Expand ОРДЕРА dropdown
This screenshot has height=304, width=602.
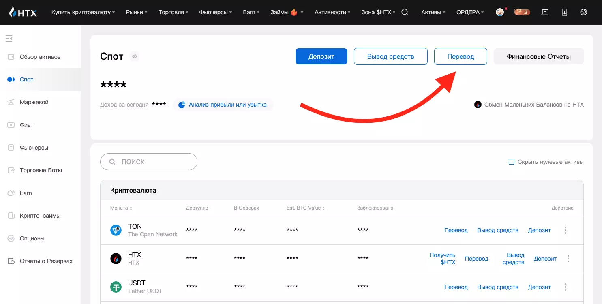click(x=470, y=12)
